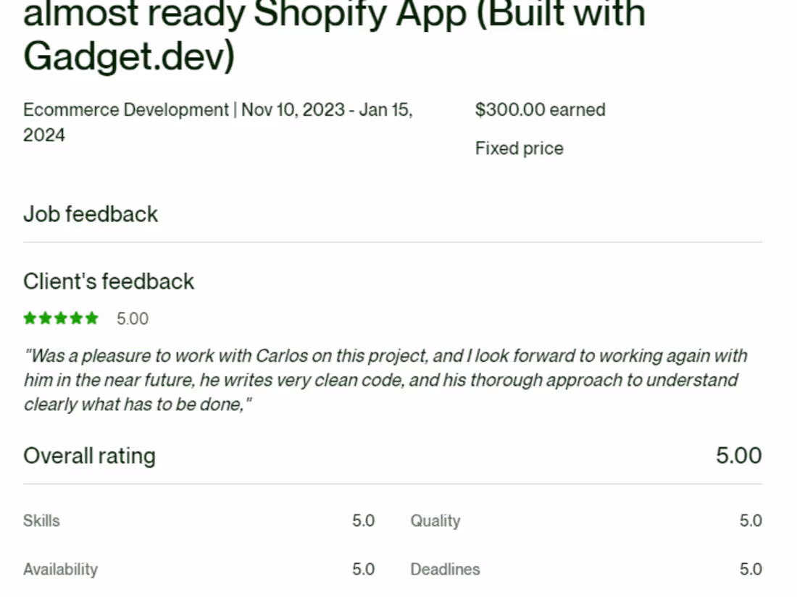Select the client's quoted feedback text
This screenshot has width=797, height=597.
pyautogui.click(x=384, y=380)
